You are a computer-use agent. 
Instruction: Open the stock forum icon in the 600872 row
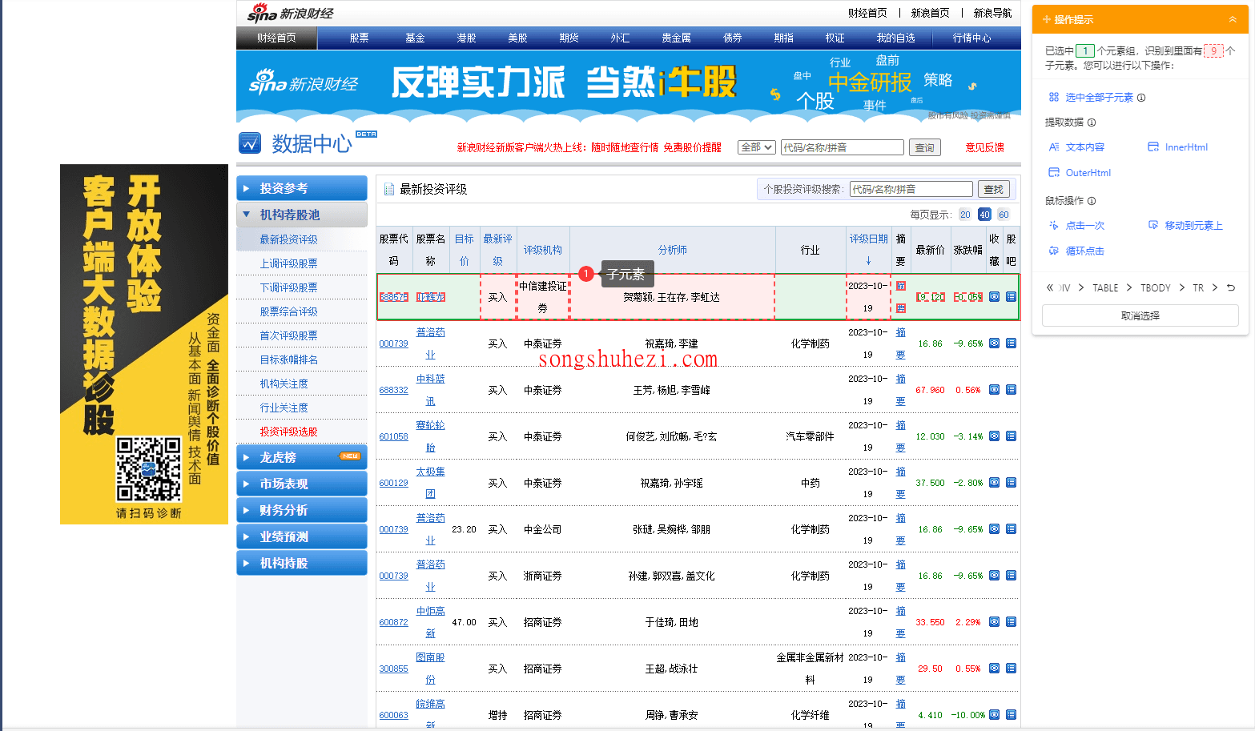click(1012, 622)
